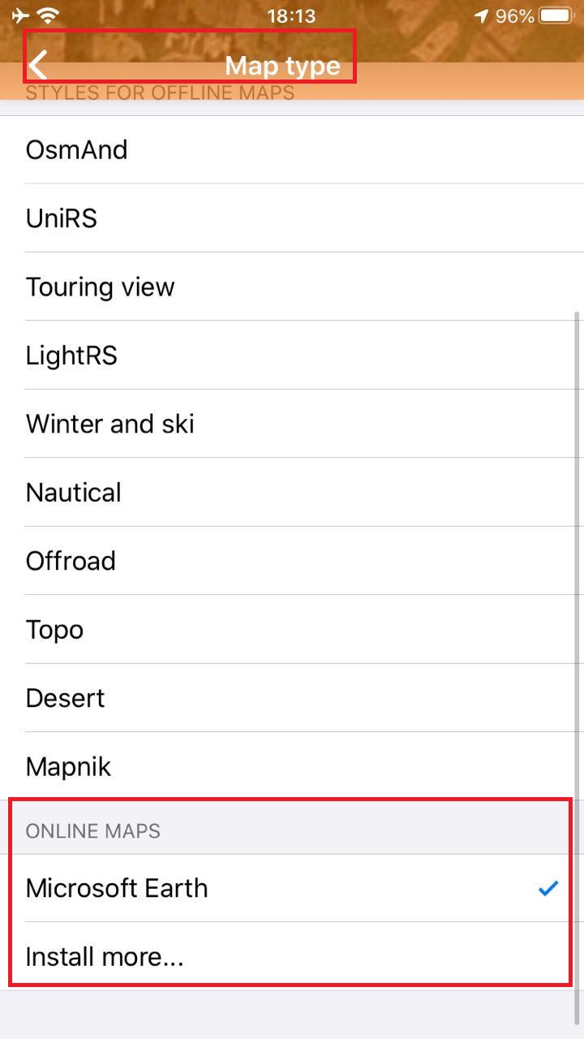Open Install more online maps
This screenshot has width=584, height=1039.
(x=105, y=957)
